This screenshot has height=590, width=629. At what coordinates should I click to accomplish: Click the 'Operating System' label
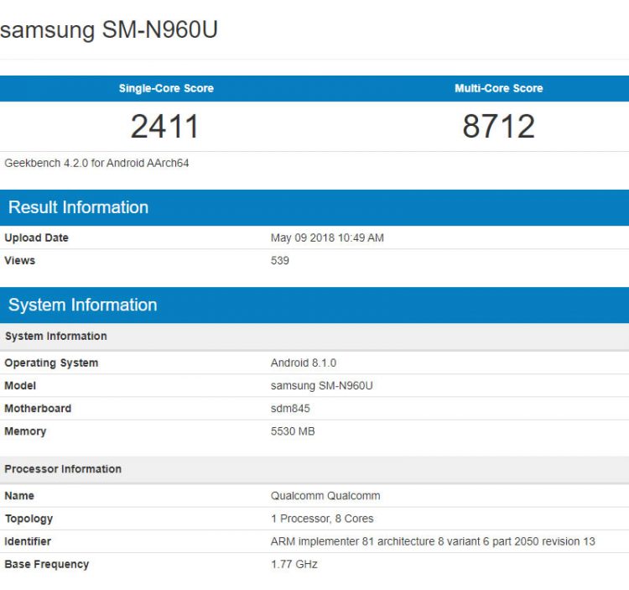pyautogui.click(x=51, y=363)
